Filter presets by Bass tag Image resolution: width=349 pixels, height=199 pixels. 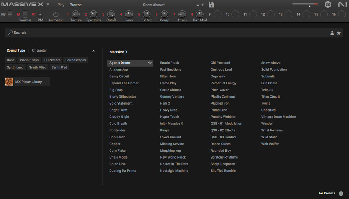(x=10, y=60)
